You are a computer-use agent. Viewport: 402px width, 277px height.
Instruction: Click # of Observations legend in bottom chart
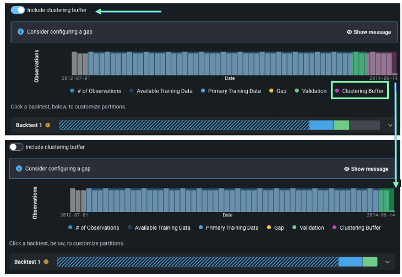click(97, 227)
